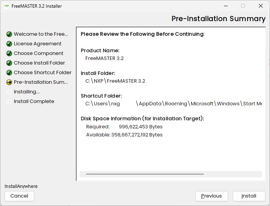This screenshot has width=270, height=206.
Task: Click the 'Pre-Installation Summary' page title
Action: tap(218, 19)
